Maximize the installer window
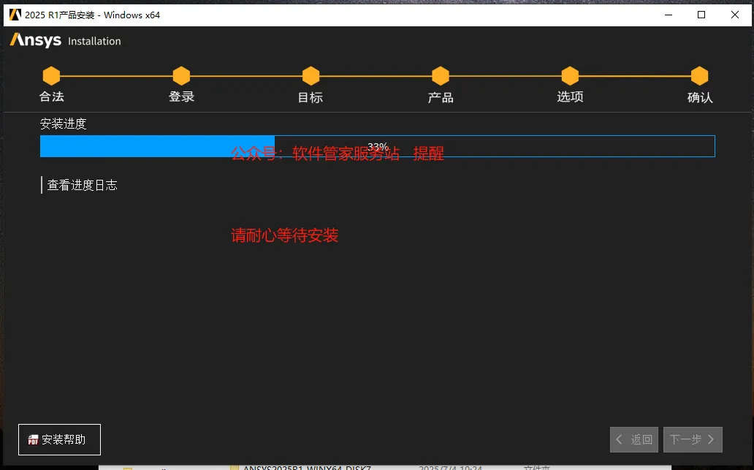Screen dimensions: 754x470 click(701, 15)
